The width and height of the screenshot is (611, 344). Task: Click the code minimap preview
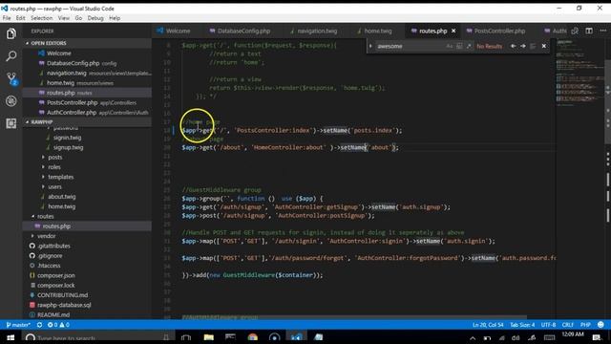[579, 73]
